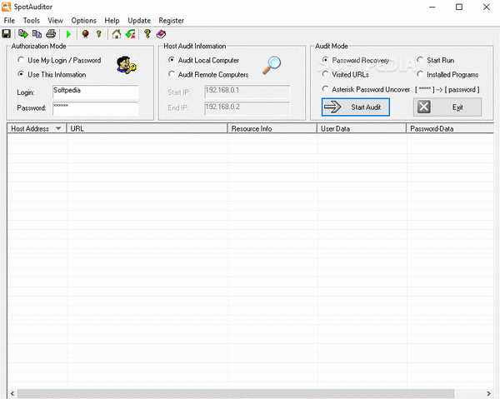Click the yellow question mark Help icon

click(147, 34)
